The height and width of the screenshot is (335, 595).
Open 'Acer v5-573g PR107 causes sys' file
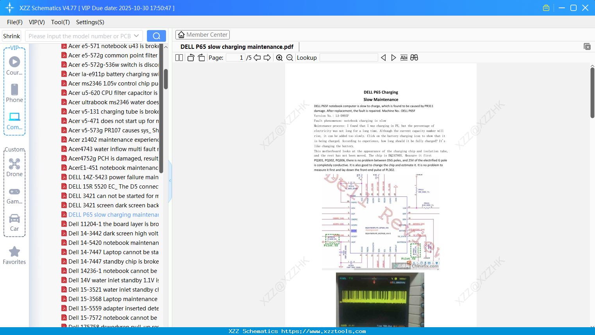tap(110, 130)
